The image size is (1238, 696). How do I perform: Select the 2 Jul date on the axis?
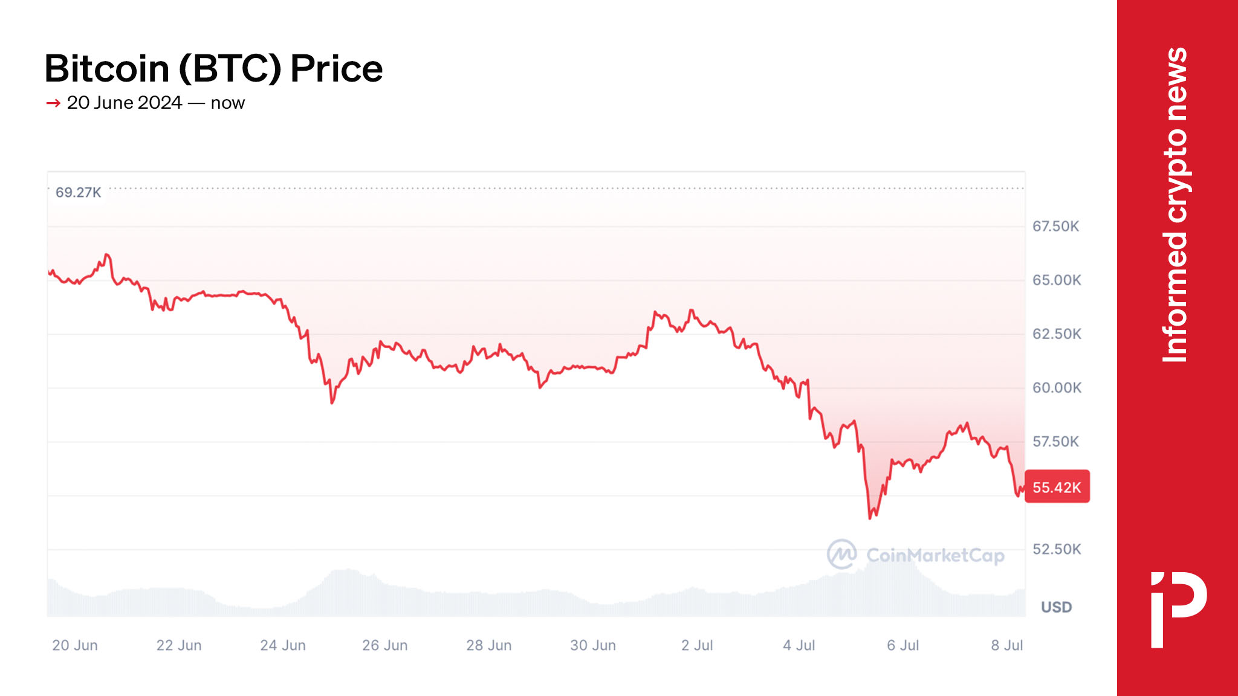click(697, 645)
